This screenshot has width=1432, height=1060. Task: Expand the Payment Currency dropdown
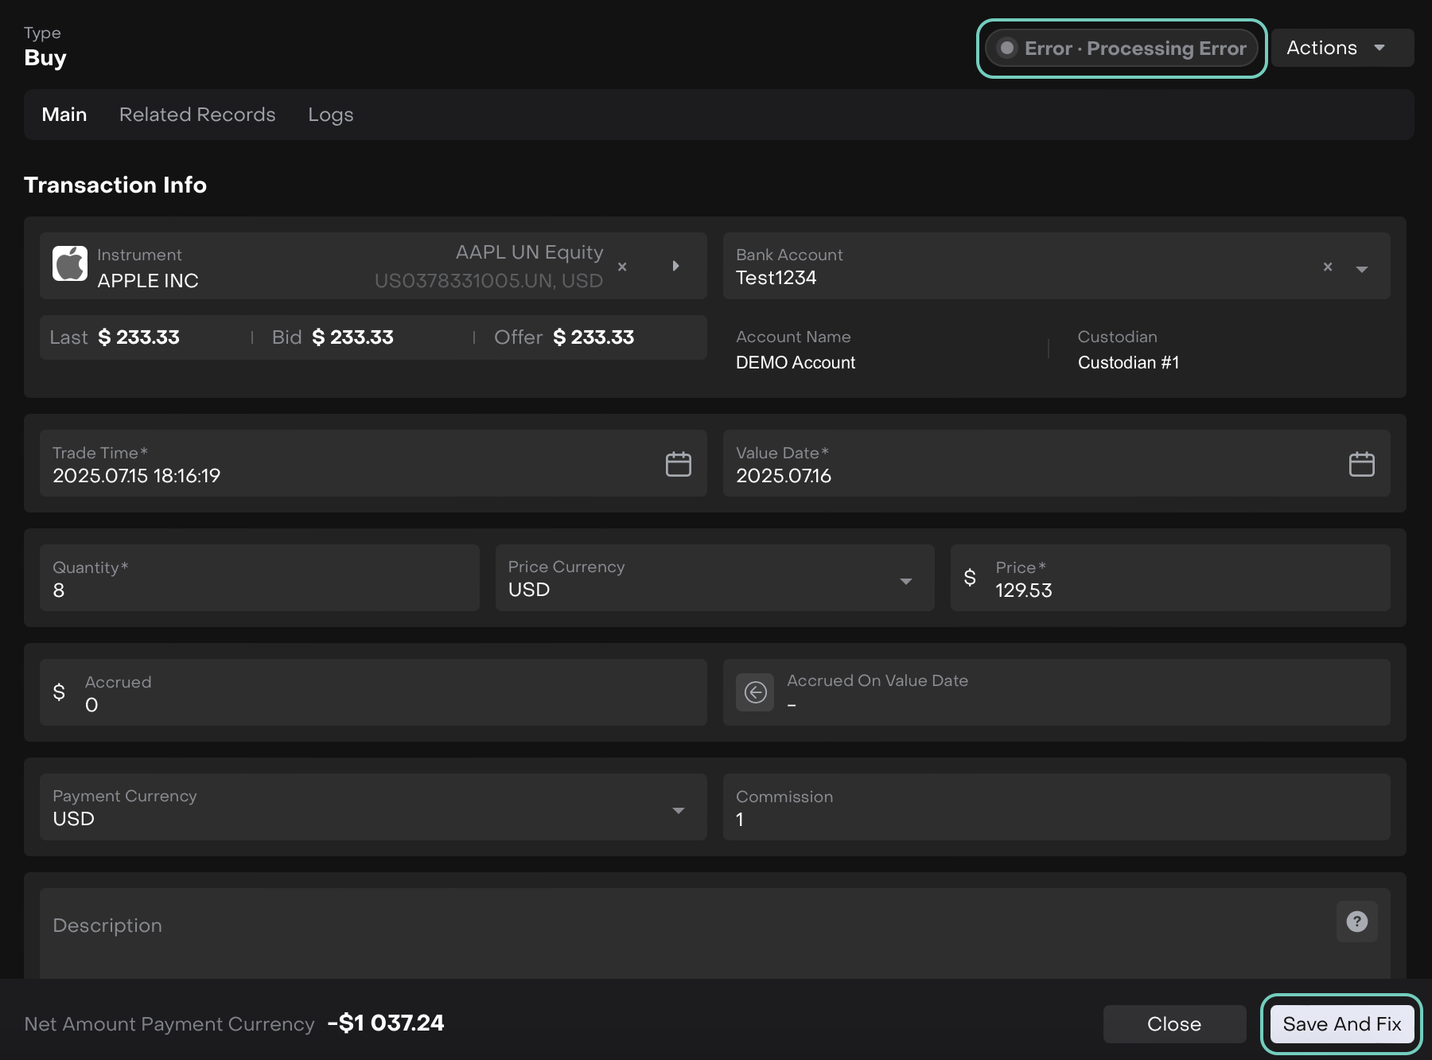(x=678, y=810)
